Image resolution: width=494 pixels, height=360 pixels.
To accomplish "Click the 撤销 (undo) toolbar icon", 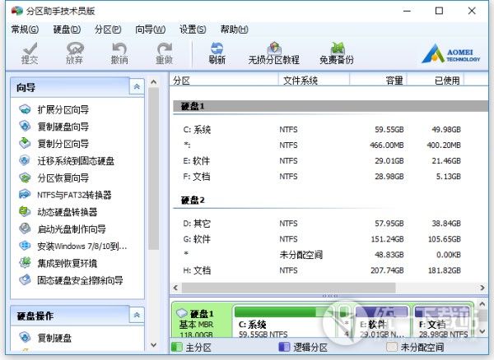I will pos(119,48).
